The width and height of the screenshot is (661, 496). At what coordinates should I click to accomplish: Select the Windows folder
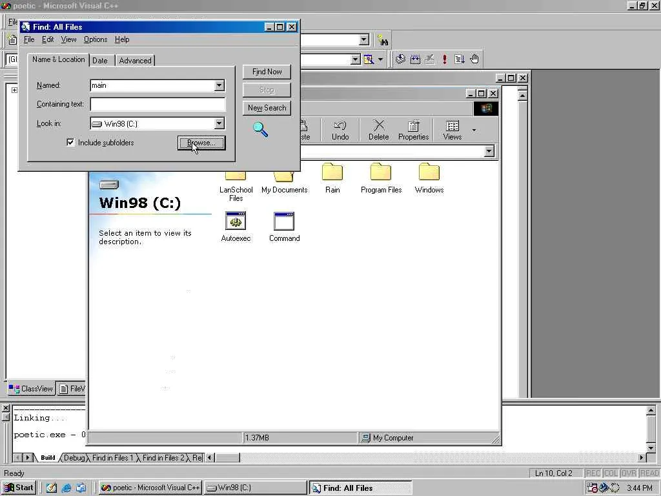click(x=429, y=178)
